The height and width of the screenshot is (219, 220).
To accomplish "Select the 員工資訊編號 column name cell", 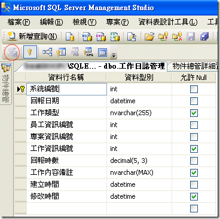I will 66,125.
